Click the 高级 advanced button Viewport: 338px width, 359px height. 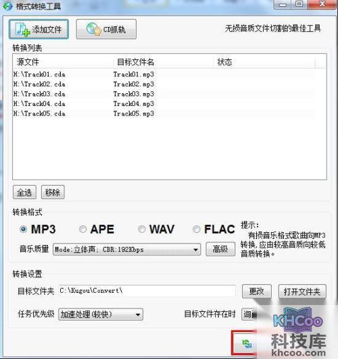pyautogui.click(x=220, y=249)
